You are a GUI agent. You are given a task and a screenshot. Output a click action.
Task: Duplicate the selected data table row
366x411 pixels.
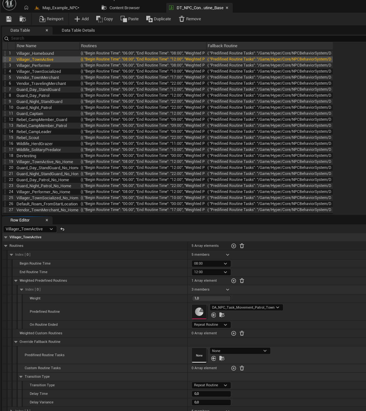coord(159,19)
